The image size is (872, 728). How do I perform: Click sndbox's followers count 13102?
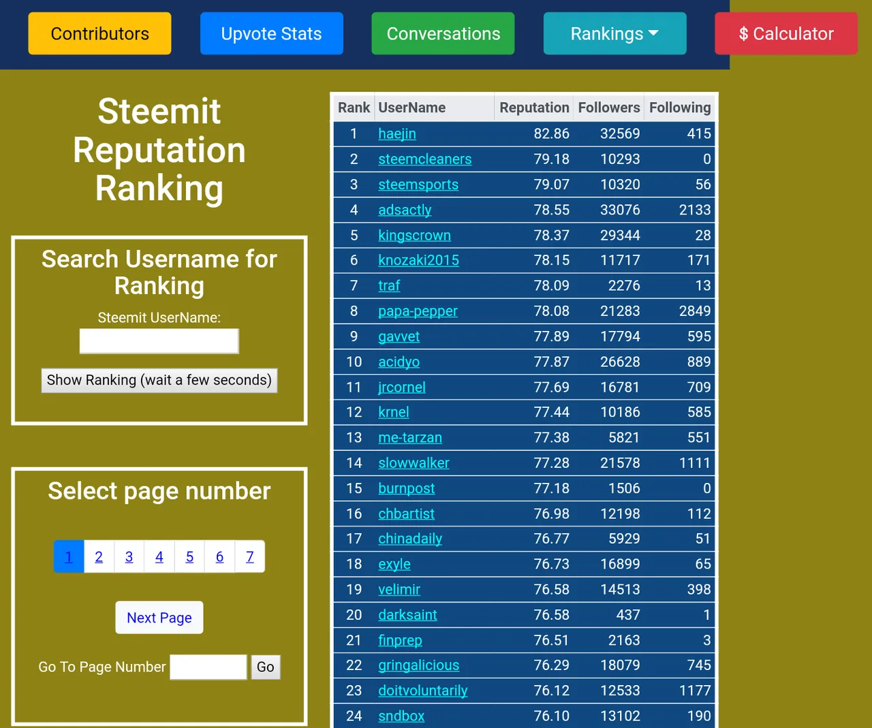[620, 716]
